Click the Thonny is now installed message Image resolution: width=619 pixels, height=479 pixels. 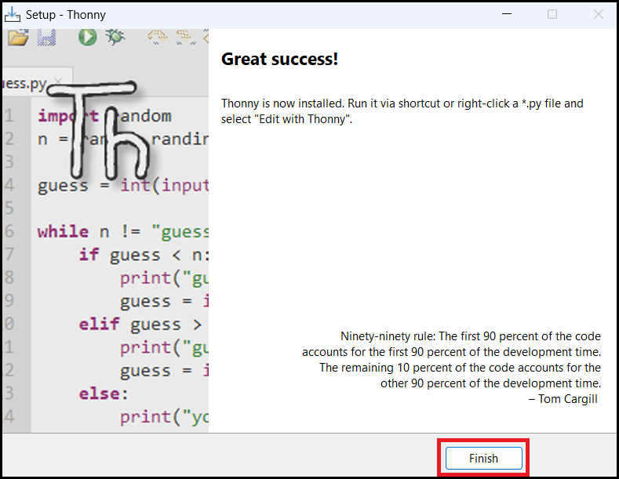click(402, 111)
